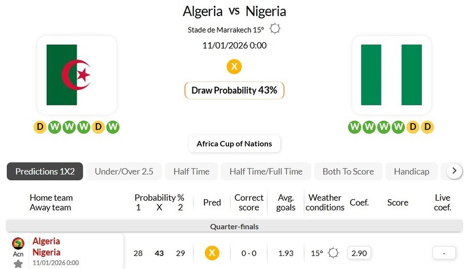The height and width of the screenshot is (269, 467).
Task: Click the Nigeria flag logo
Action: pos(391,75)
